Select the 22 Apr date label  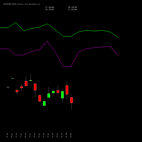point(35,135)
